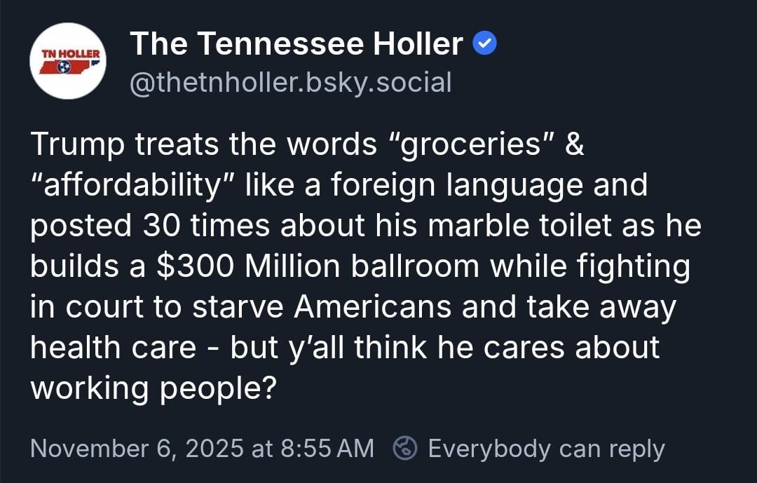Click the @thetnholler.bsky.social handle
Screen dimensions: 757x483
[291, 83]
